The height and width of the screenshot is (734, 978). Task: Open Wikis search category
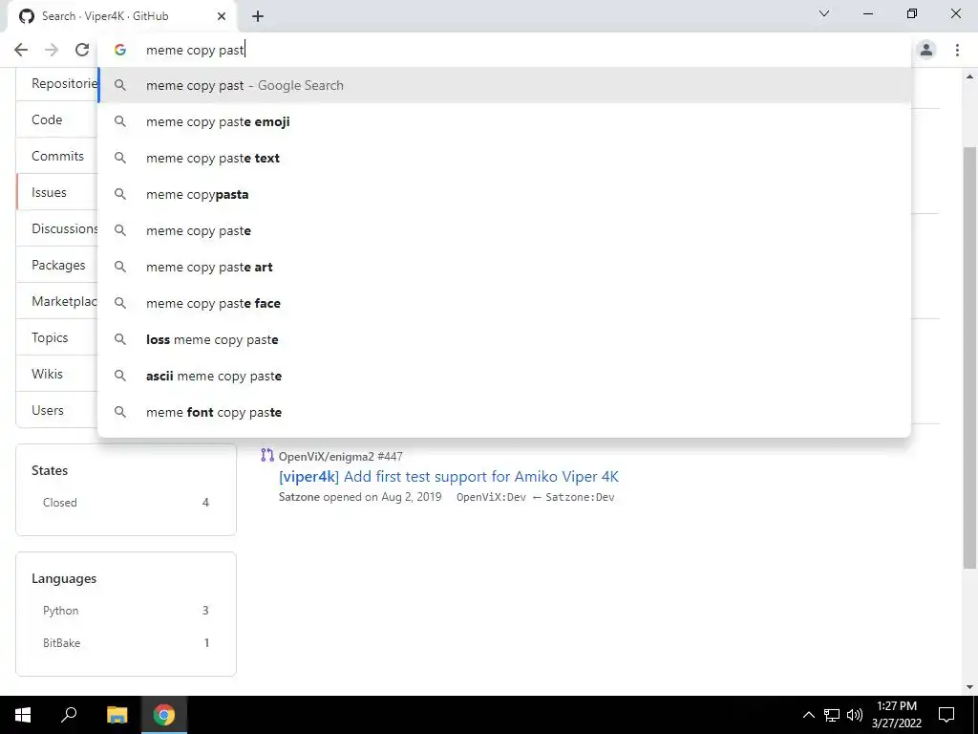coord(56,374)
